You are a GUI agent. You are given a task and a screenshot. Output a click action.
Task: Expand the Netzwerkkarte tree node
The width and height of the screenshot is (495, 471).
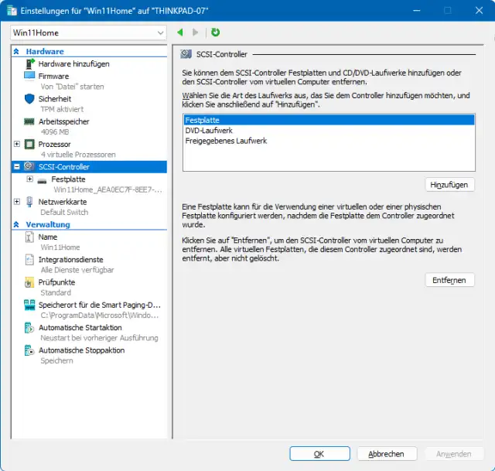click(x=17, y=201)
